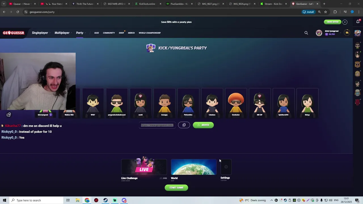
Task: Click the START GAME button
Action: tap(176, 188)
